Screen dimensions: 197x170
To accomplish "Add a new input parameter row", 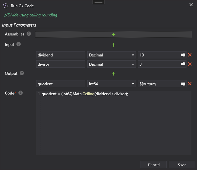I will 114,45.
